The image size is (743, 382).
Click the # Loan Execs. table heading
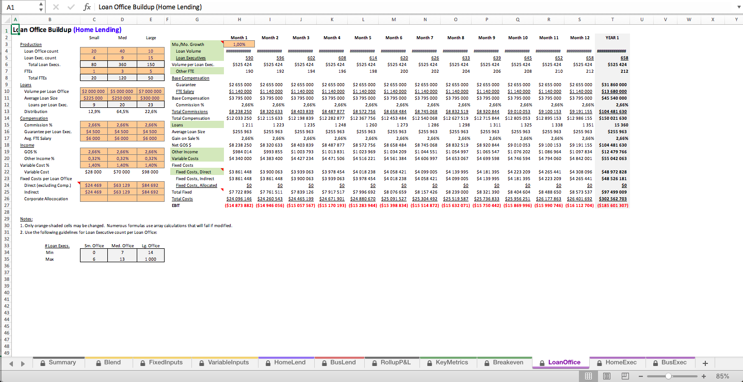pos(57,246)
